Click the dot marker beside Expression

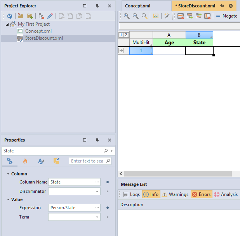click(108, 208)
